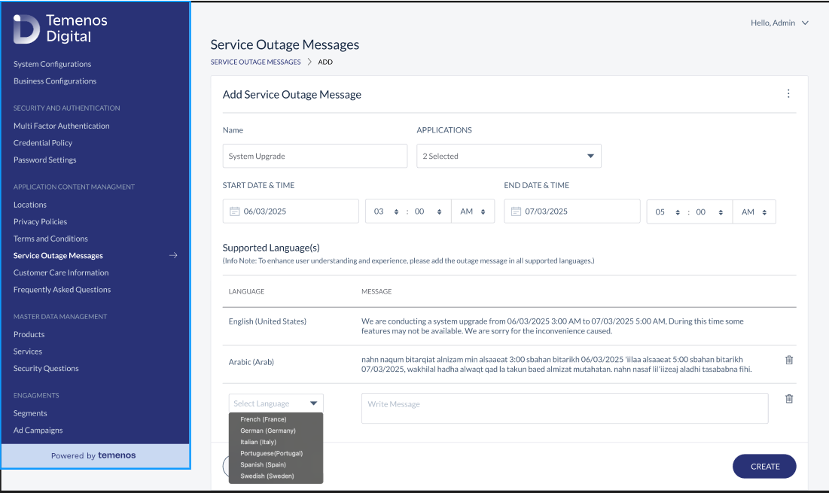Open Password Settings page
This screenshot has width=829, height=493.
click(45, 160)
